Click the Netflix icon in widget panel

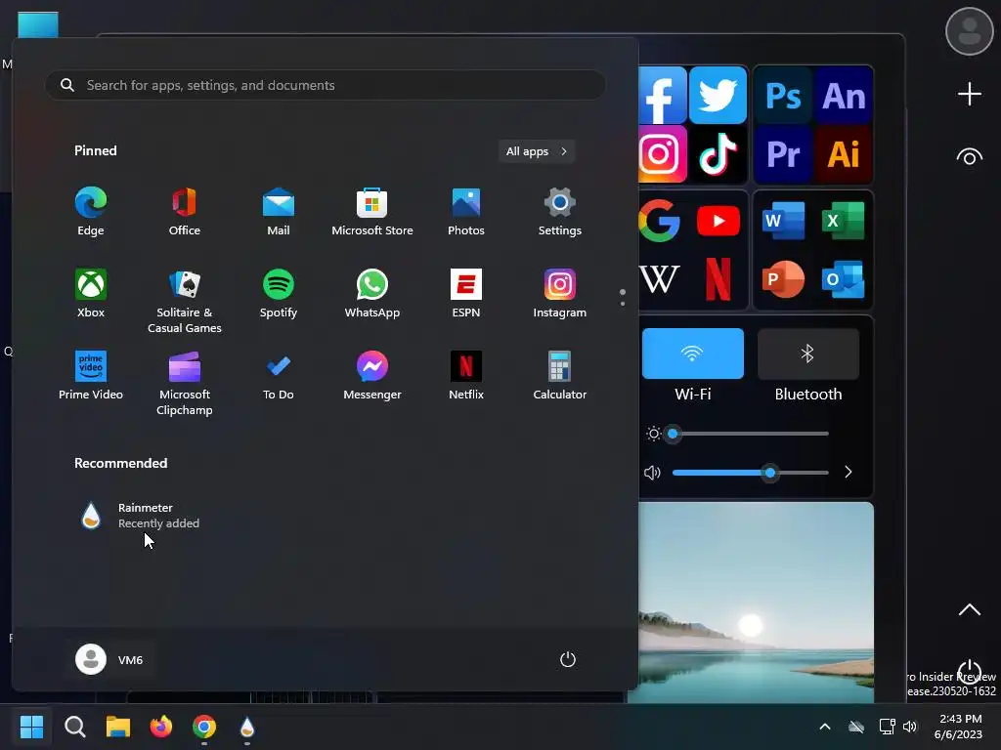[x=718, y=278]
